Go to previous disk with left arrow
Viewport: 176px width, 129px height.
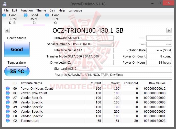pos(7,30)
